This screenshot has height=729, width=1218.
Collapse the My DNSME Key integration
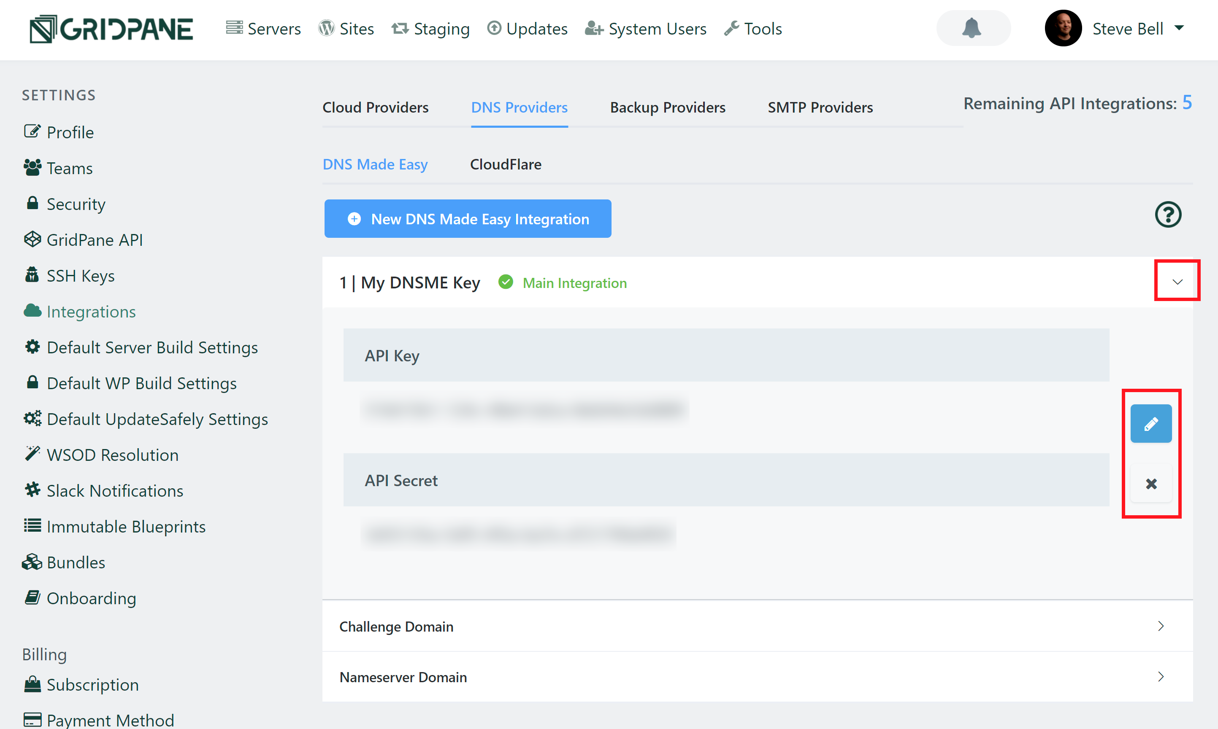(1177, 282)
